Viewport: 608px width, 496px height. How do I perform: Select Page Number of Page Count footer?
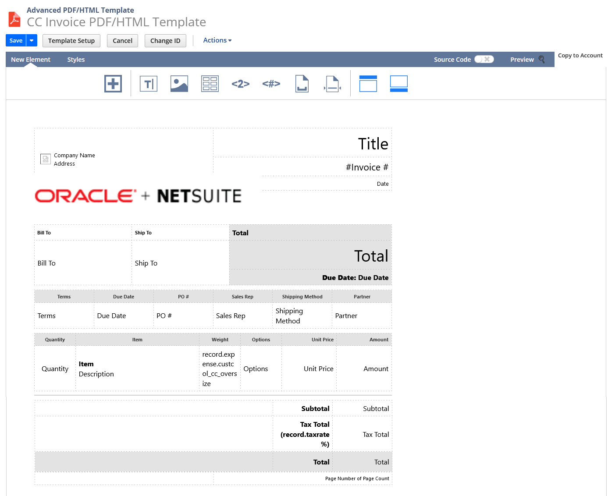357,478
